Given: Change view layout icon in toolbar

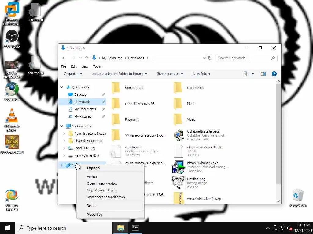Looking at the screenshot, I should 246,74.
